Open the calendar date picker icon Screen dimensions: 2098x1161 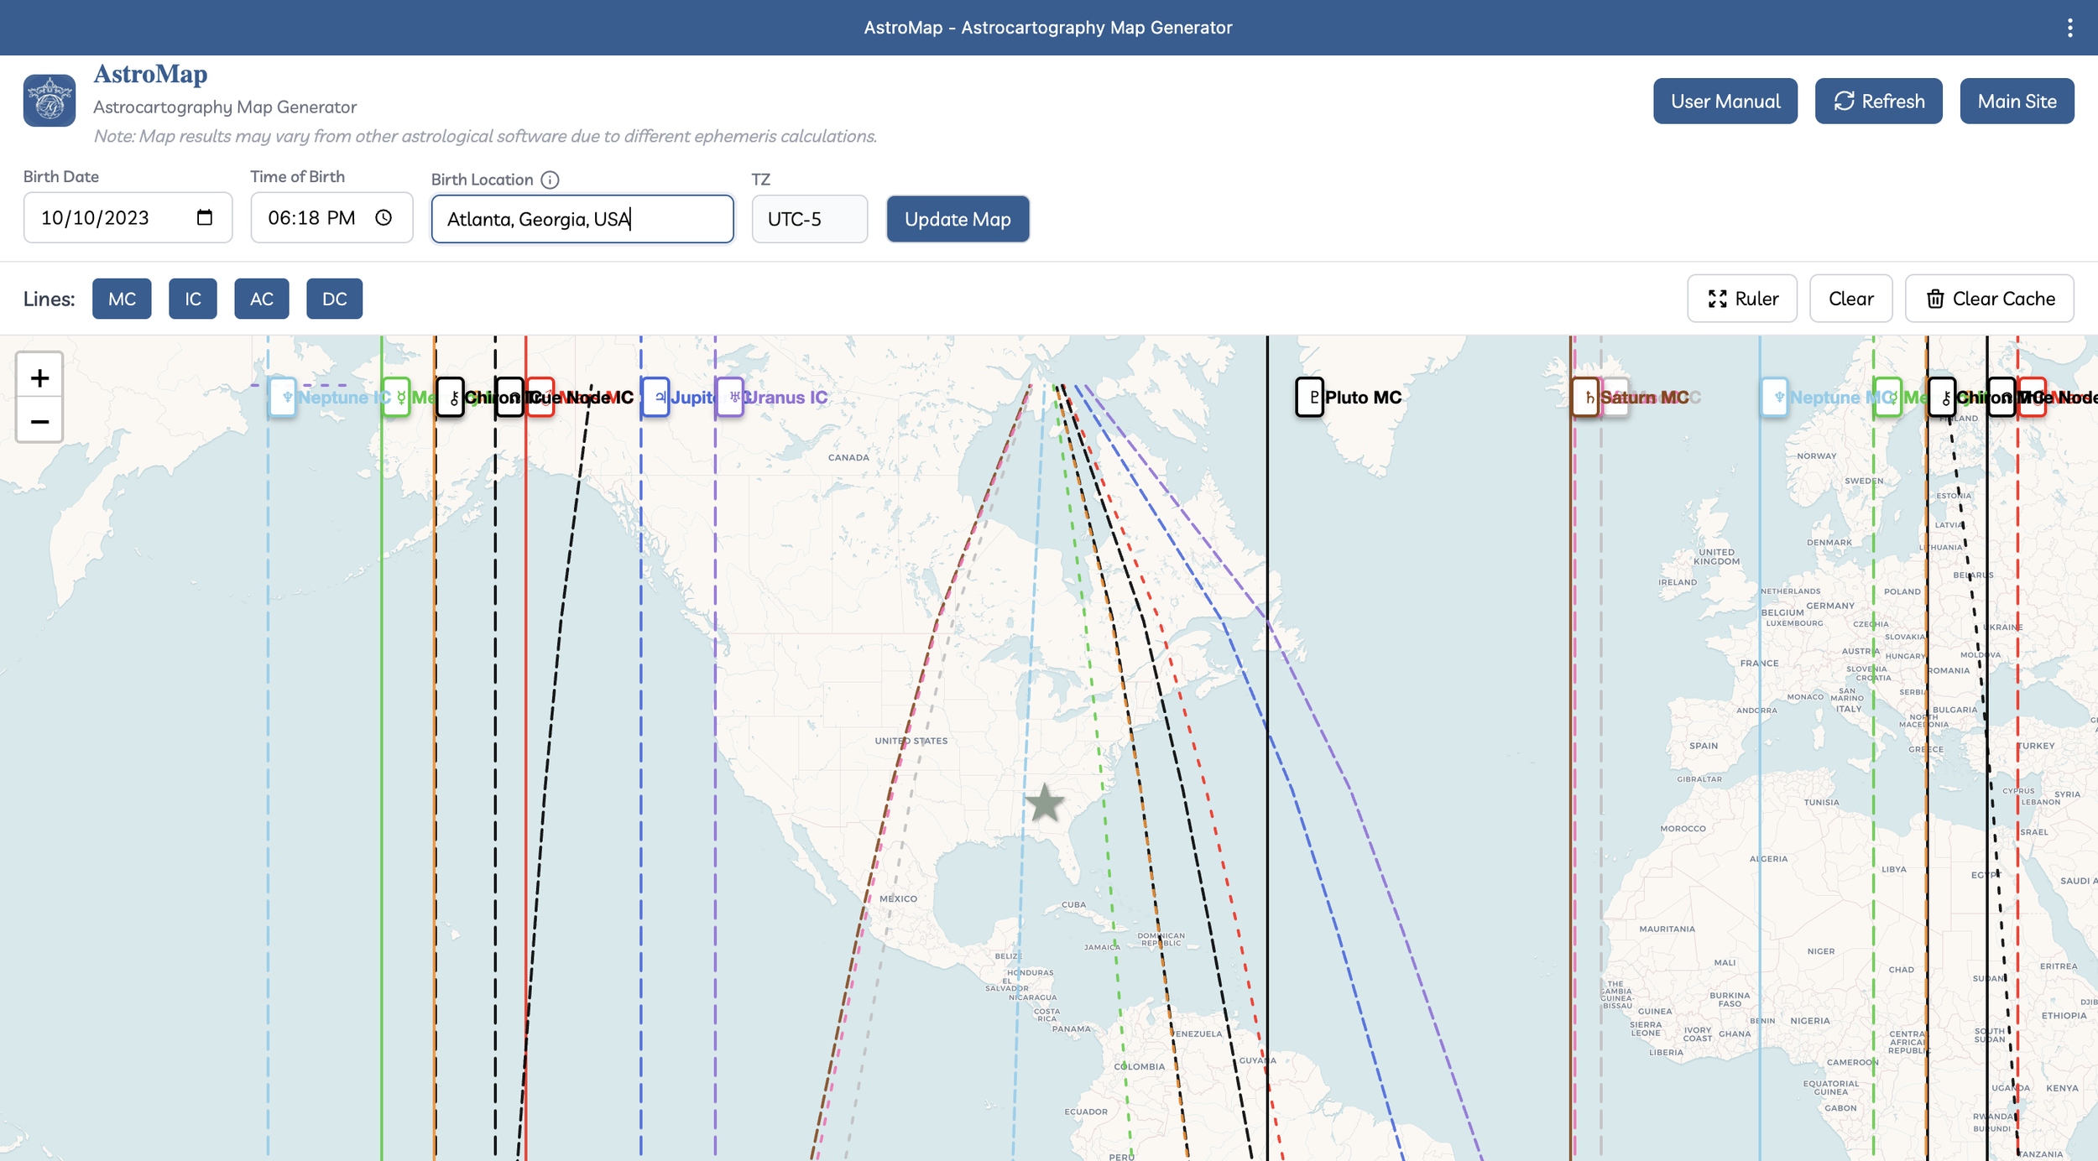[x=205, y=217]
